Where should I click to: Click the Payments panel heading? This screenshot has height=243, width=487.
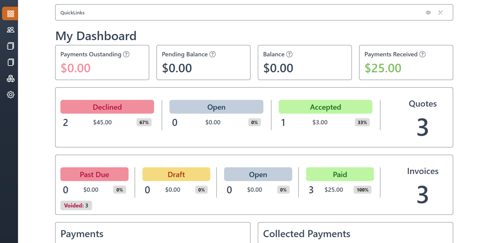(x=82, y=234)
